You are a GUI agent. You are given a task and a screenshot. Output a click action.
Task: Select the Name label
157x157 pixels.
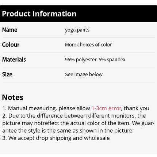10,30
